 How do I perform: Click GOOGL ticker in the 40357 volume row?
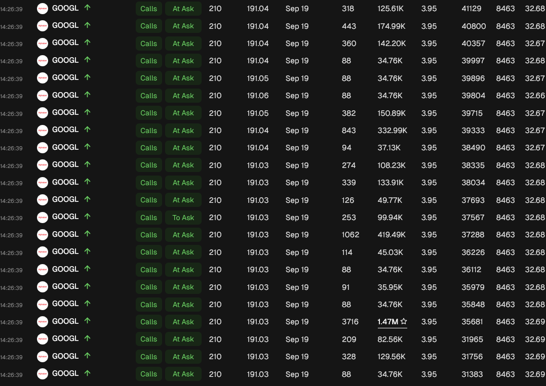tap(65, 42)
